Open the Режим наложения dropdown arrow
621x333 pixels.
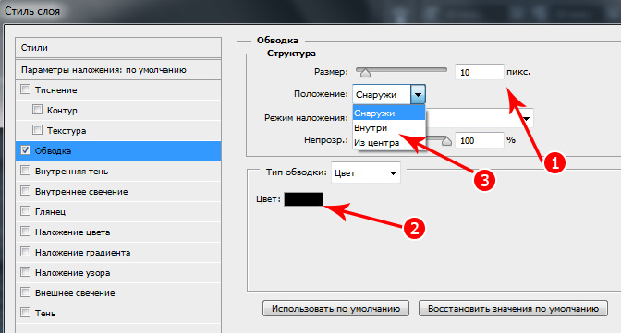point(526,118)
